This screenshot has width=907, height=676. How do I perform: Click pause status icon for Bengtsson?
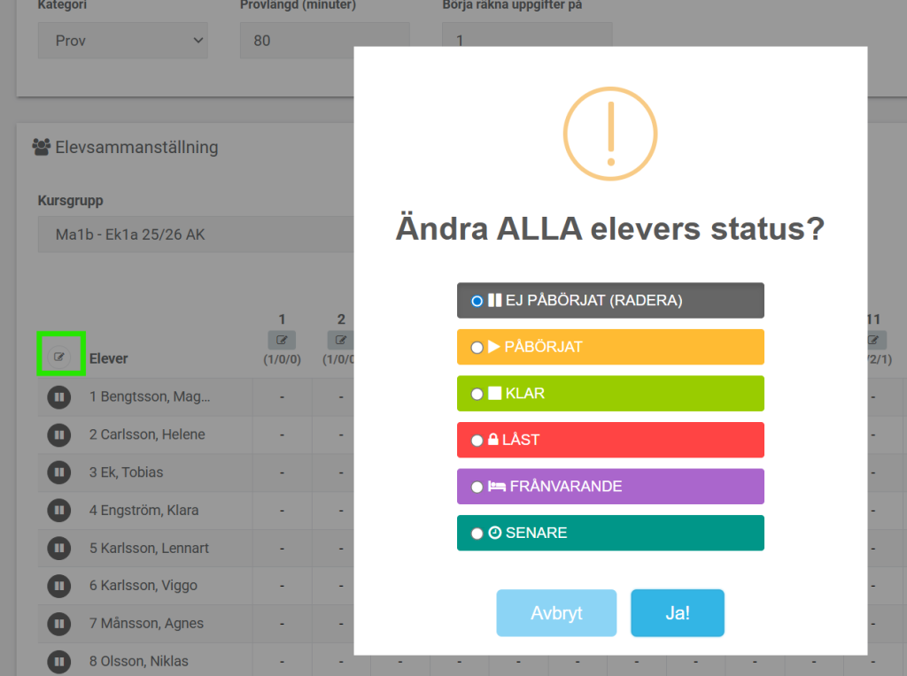58,397
